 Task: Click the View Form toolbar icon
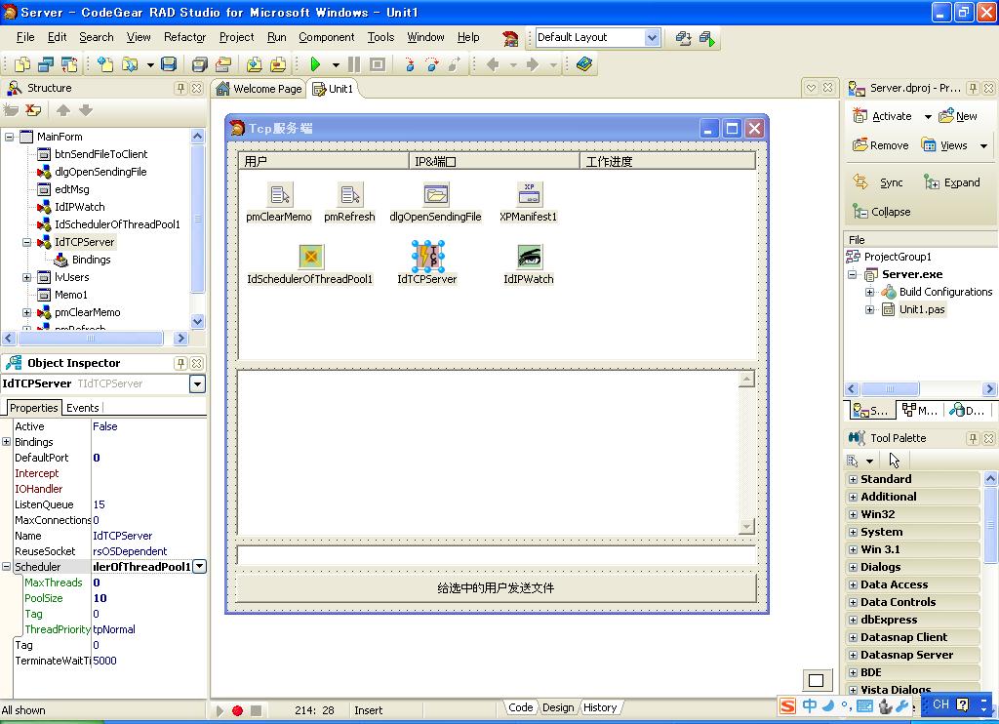point(46,64)
